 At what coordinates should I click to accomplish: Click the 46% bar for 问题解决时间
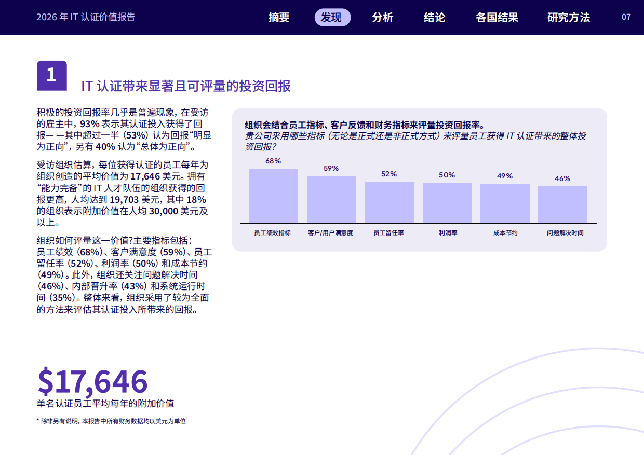coord(562,204)
